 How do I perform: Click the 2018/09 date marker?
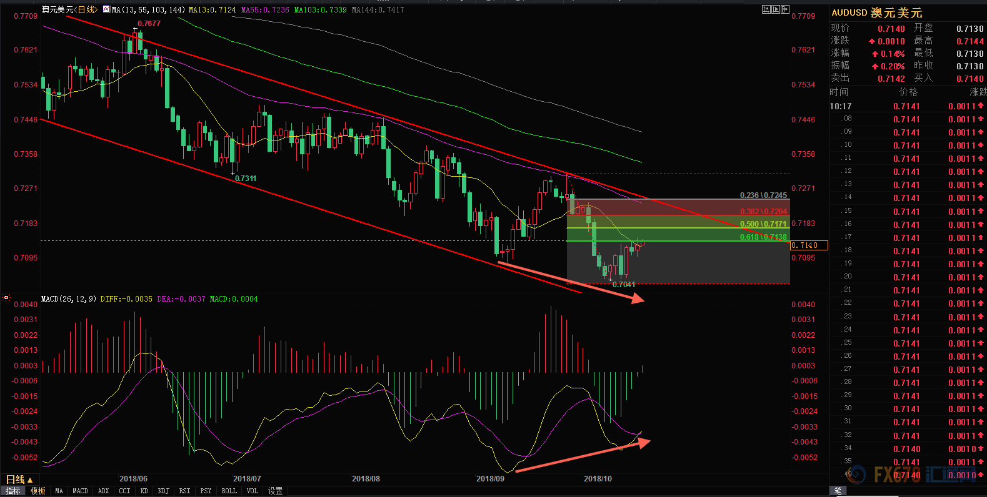click(x=490, y=479)
